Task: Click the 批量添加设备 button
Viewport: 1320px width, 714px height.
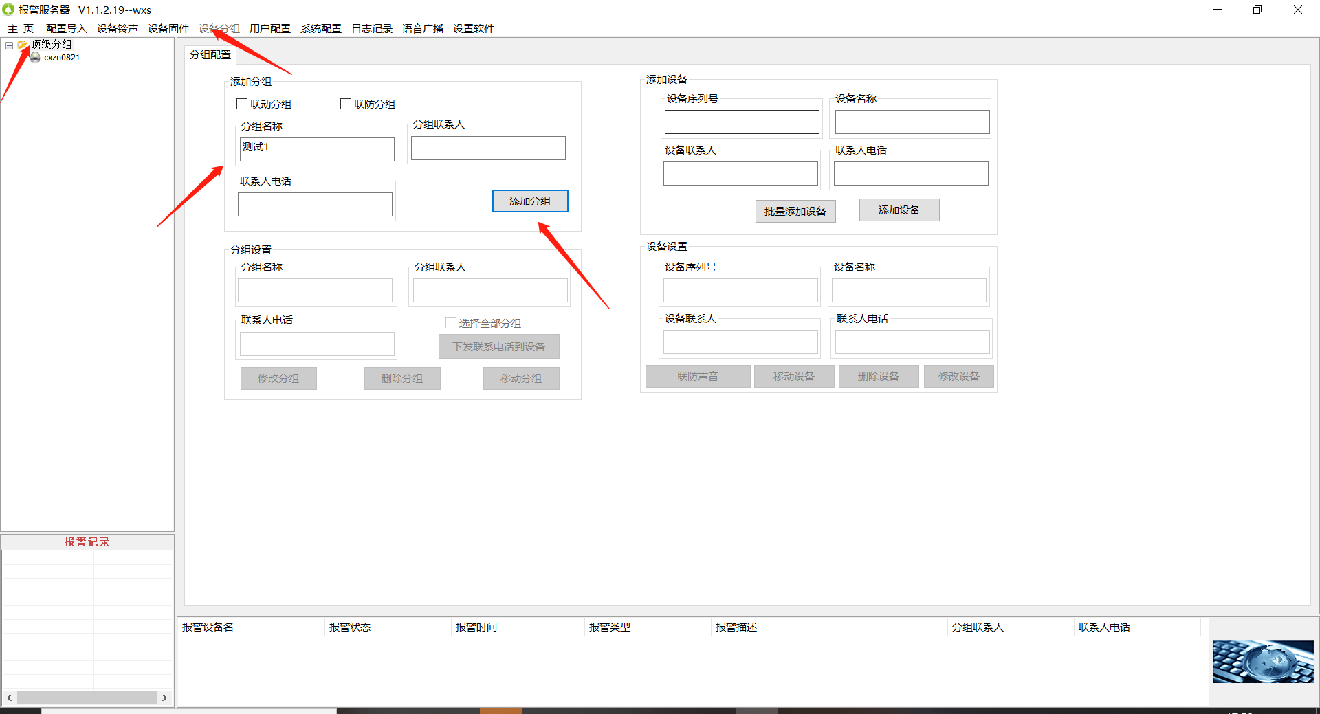Action: point(795,211)
